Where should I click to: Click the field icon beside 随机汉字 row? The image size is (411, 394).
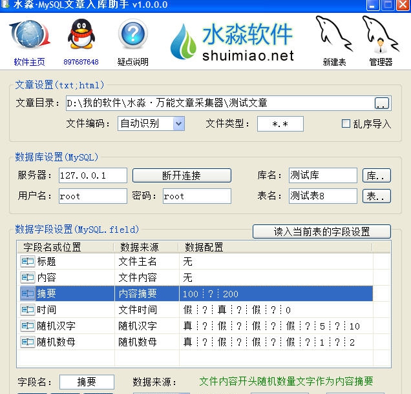(x=28, y=326)
